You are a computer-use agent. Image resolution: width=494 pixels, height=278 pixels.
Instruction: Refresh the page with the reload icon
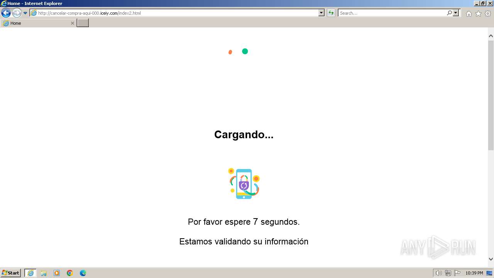click(331, 13)
